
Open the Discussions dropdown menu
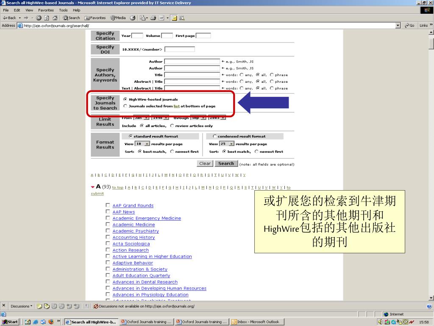21,306
